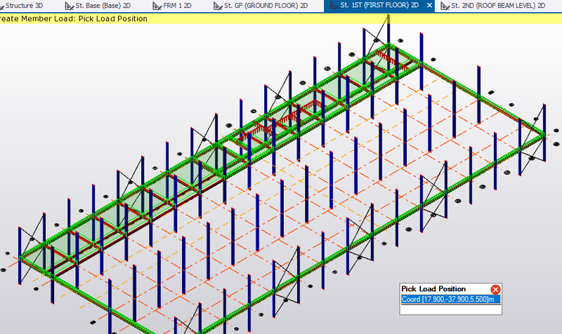Viewport: 562px width, 334px height.
Task: Click the St. 1ST tab drawing icon
Action: [334, 6]
